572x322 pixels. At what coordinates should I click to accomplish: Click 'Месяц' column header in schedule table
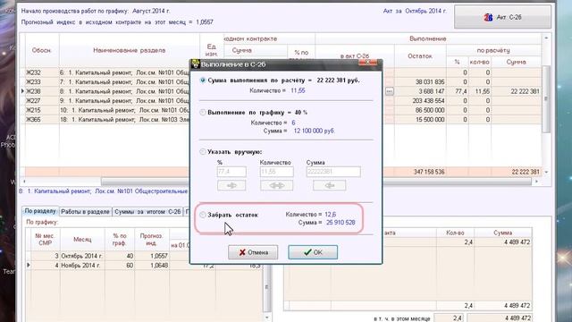(82, 240)
